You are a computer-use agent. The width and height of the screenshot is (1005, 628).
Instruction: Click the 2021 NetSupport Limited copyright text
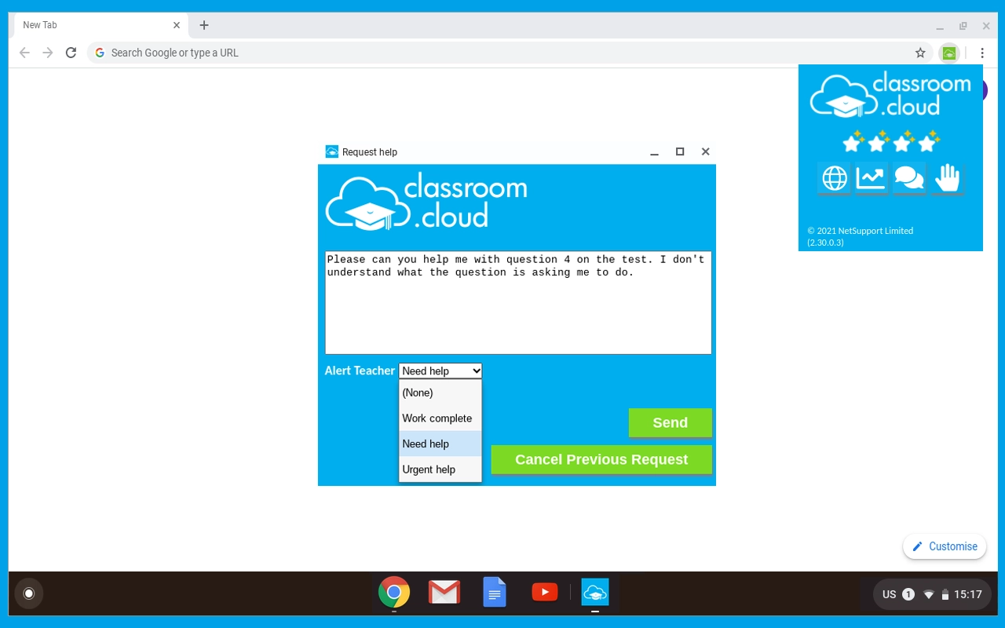coord(860,236)
